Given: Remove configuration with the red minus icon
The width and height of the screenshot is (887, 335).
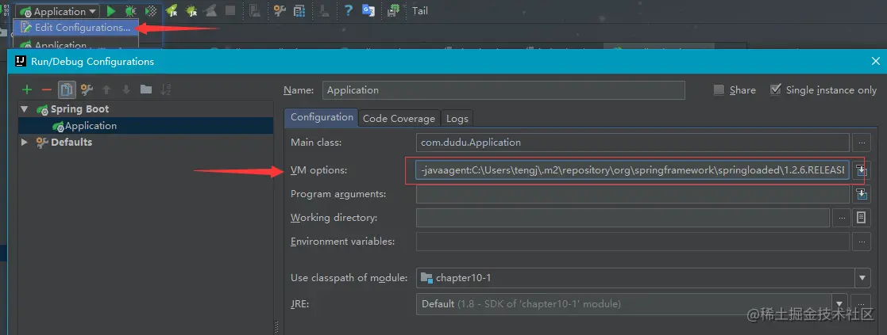Looking at the screenshot, I should tap(46, 89).
